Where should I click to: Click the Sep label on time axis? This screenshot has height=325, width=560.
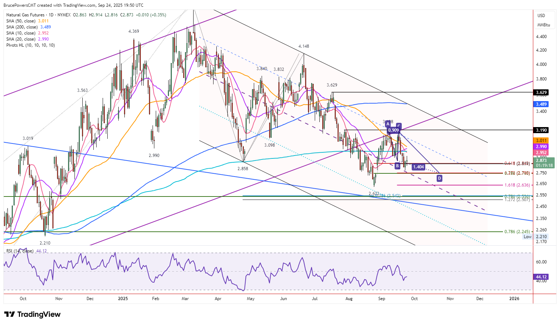(381, 299)
